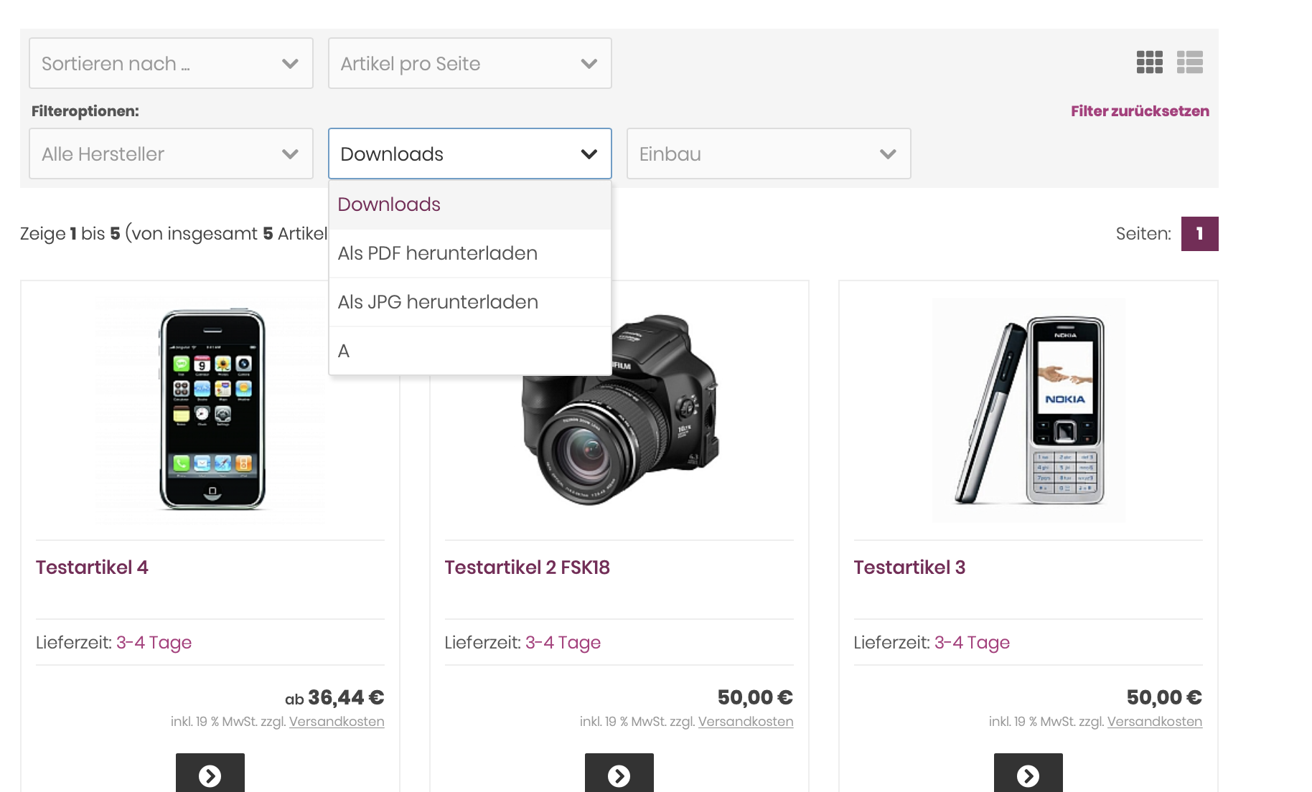Open Testartikel 3 product title
Viewport: 1312px width, 792px height.
pyautogui.click(x=909, y=567)
